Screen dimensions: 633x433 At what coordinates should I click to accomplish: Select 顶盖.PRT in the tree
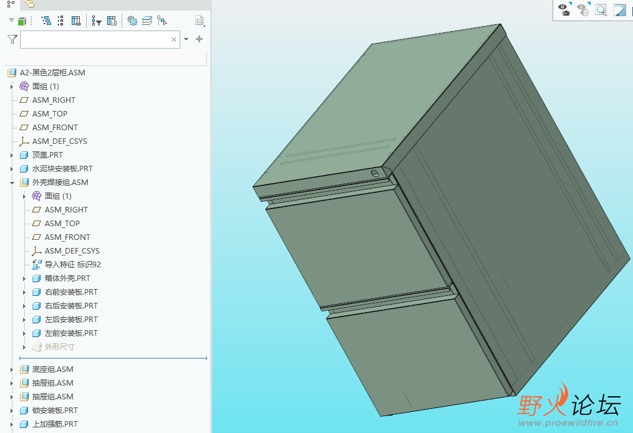click(47, 155)
